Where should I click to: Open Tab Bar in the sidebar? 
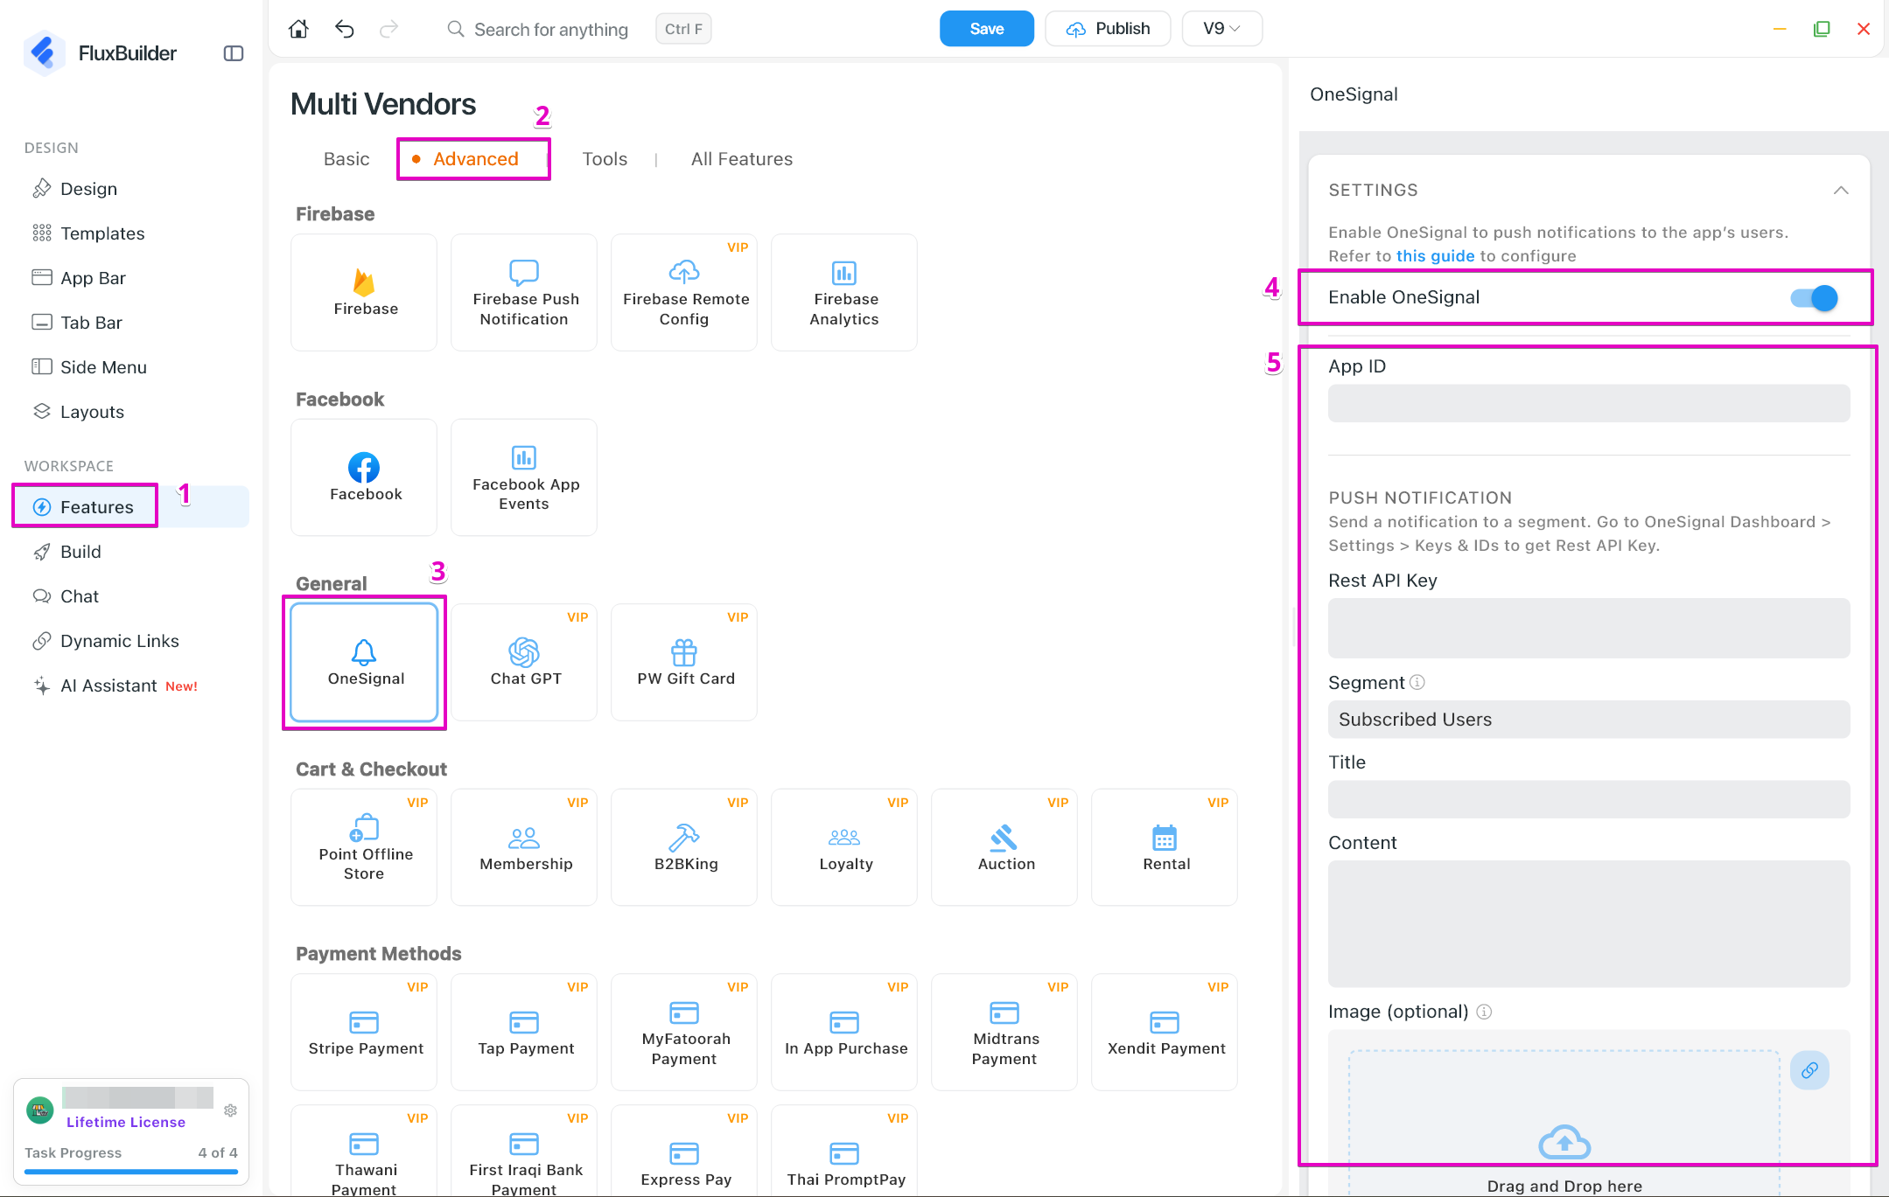tap(91, 323)
